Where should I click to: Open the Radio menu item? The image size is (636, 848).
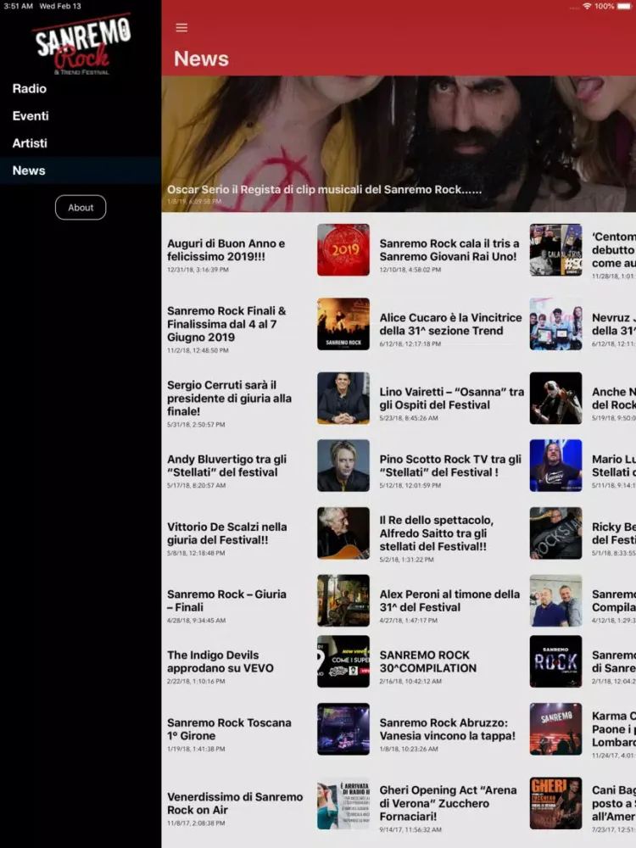(30, 89)
